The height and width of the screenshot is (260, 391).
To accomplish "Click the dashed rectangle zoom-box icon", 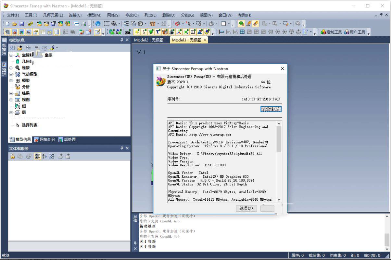I will [x=107, y=24].
